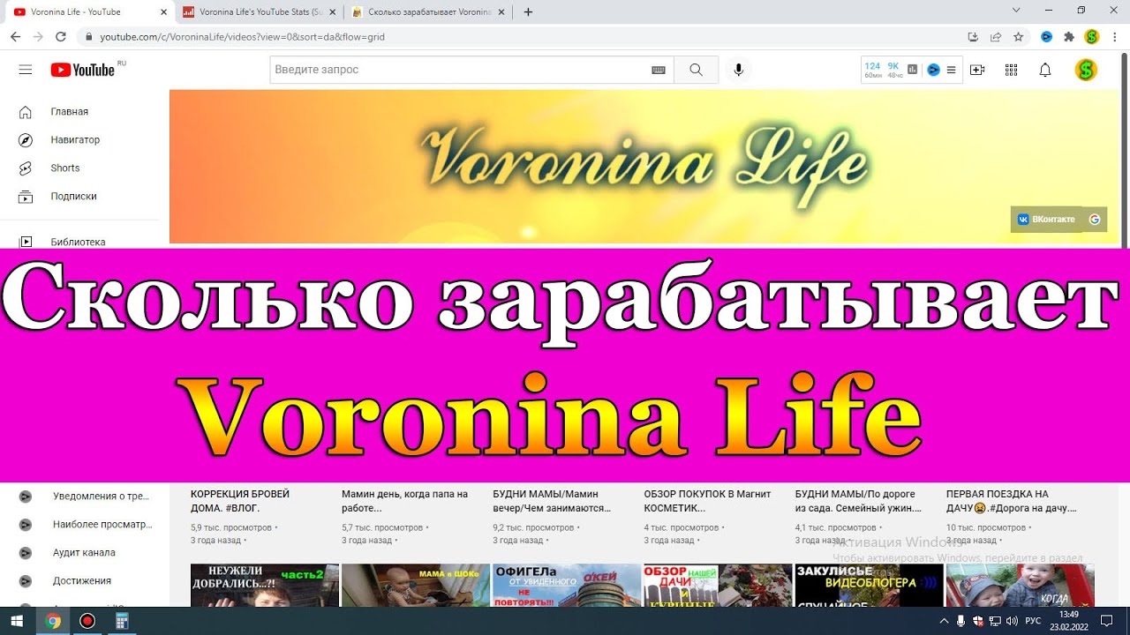Open the Chrome profile dollar avatar in toolbar
1130x635 pixels.
[1092, 37]
